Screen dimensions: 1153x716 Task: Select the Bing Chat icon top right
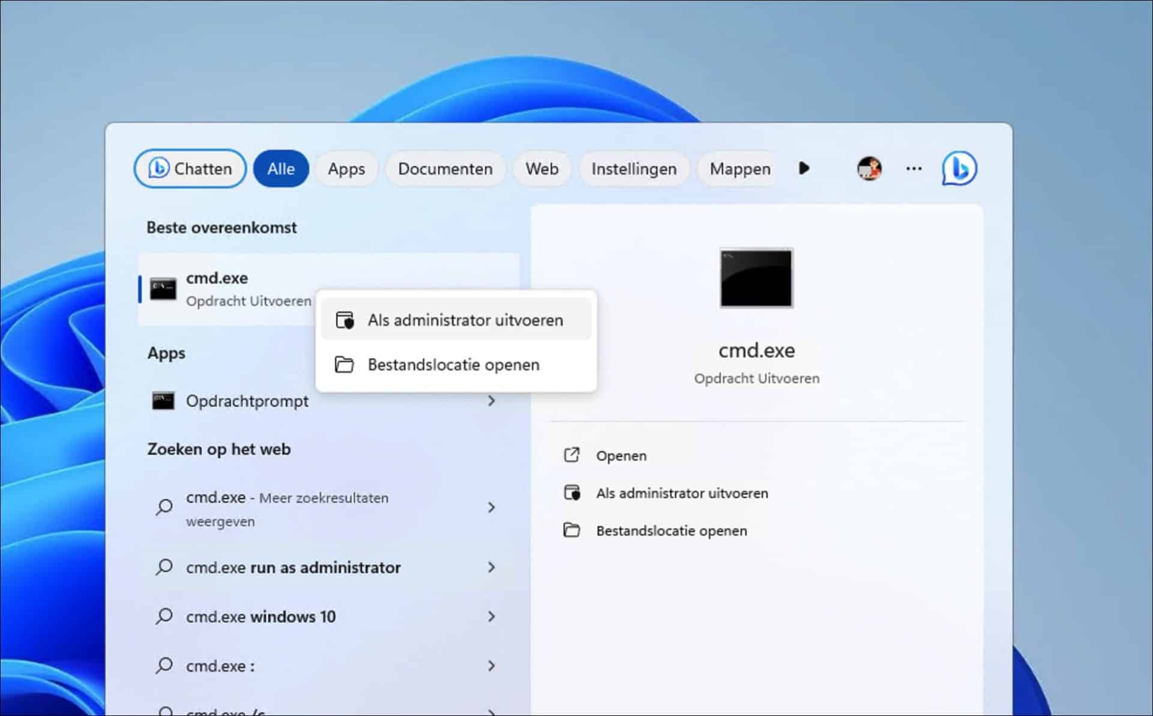(958, 169)
